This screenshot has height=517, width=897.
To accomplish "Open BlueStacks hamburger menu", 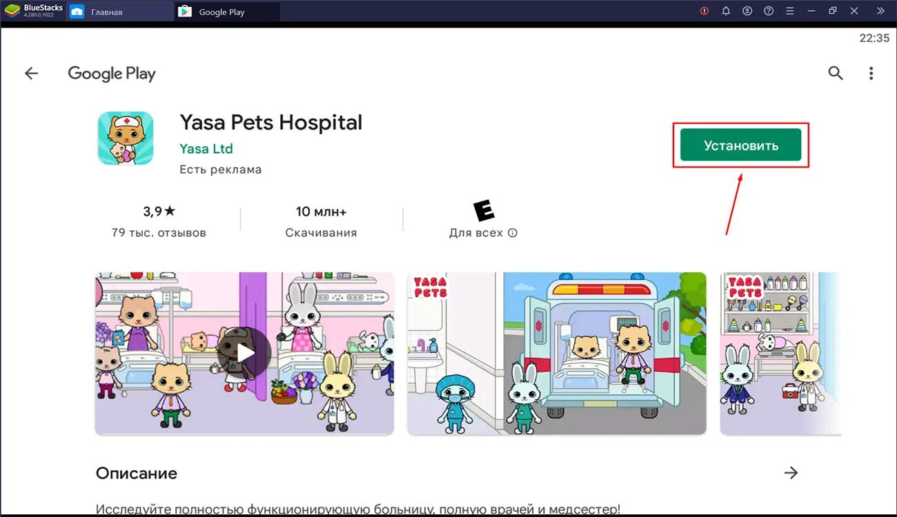I will [790, 11].
